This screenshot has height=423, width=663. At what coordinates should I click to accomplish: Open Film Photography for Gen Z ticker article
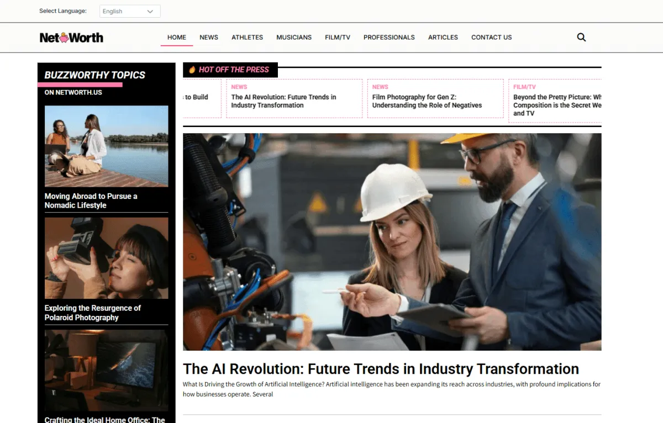coord(427,101)
